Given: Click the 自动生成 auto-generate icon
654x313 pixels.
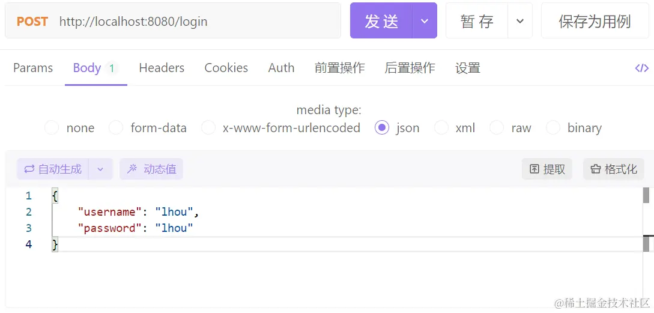Looking at the screenshot, I should (29, 169).
